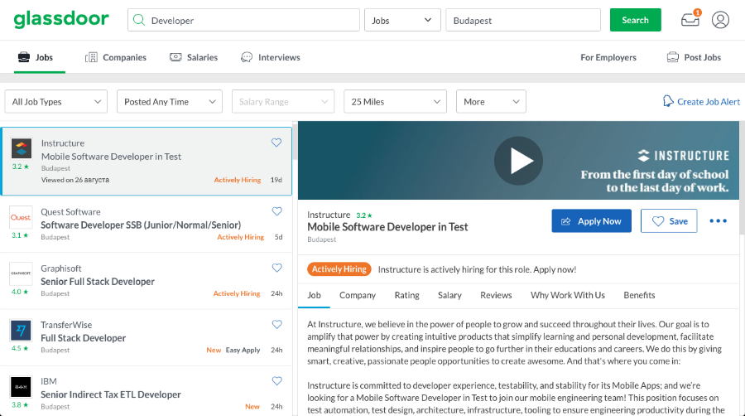Open the Posted Any Time filter
745x416 pixels.
(x=170, y=101)
